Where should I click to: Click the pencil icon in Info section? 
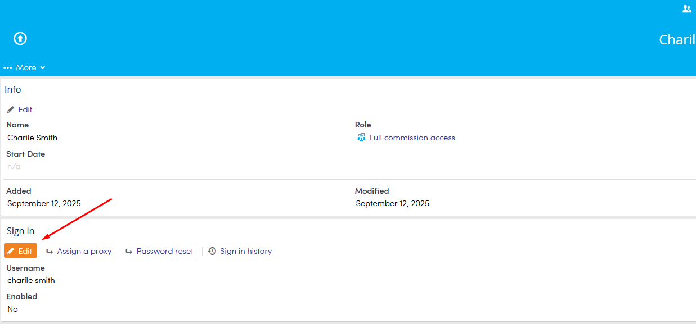(11, 109)
